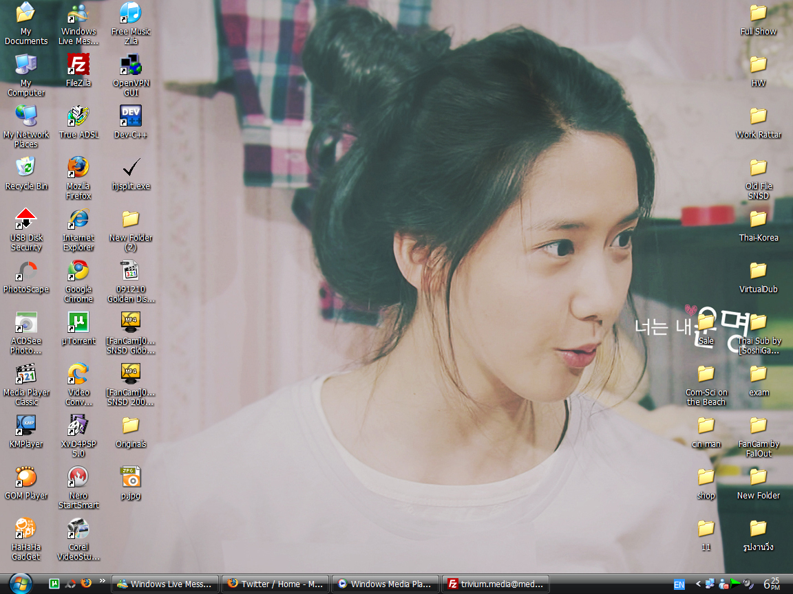The image size is (793, 594).
Task: Select the Mozilla Firefox desktop shortcut
Action: [78, 178]
